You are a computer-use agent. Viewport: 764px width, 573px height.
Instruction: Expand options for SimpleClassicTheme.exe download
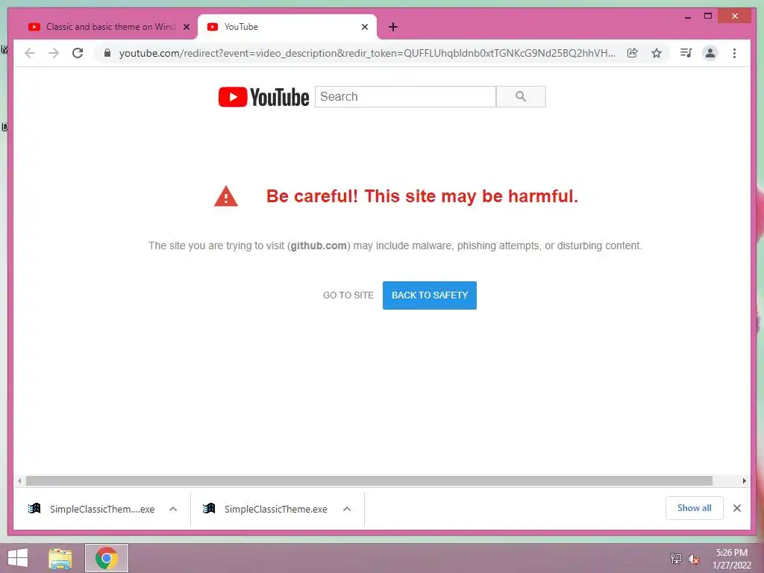[x=347, y=509]
